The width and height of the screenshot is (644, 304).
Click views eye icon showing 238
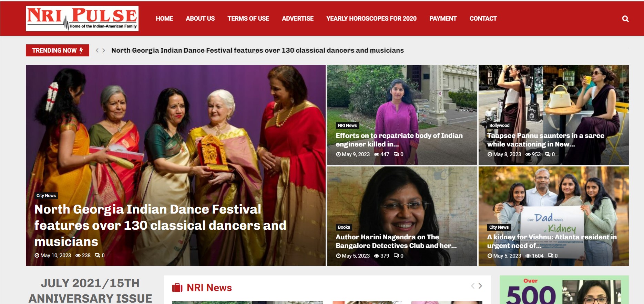(x=78, y=256)
